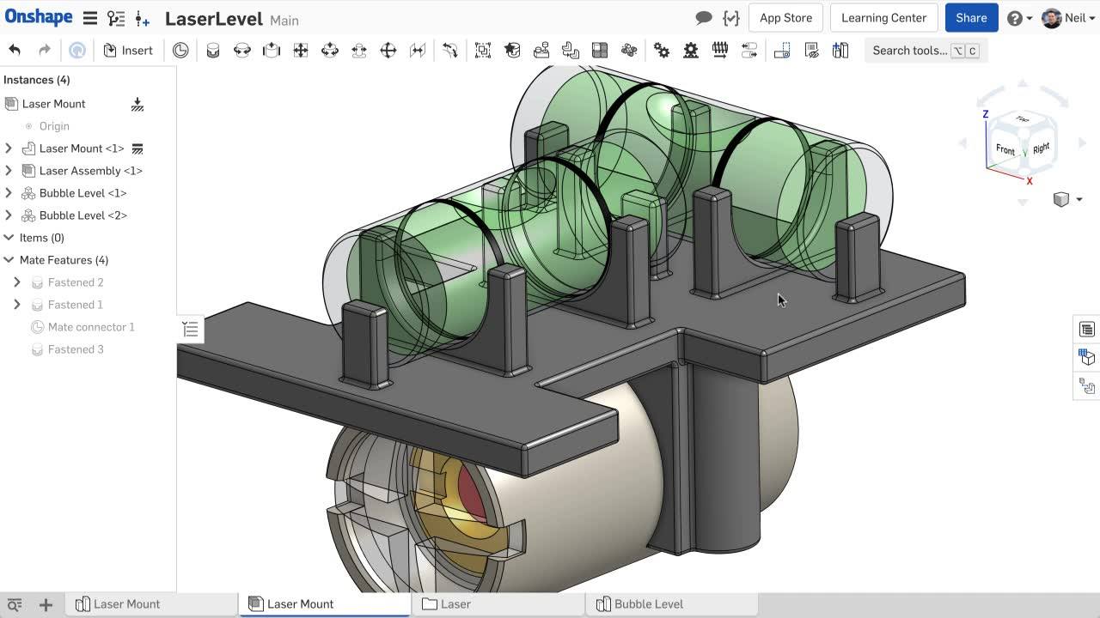Viewport: 1100px width, 618px height.
Task: Click the Onshape logo
Action: pyautogui.click(x=39, y=17)
